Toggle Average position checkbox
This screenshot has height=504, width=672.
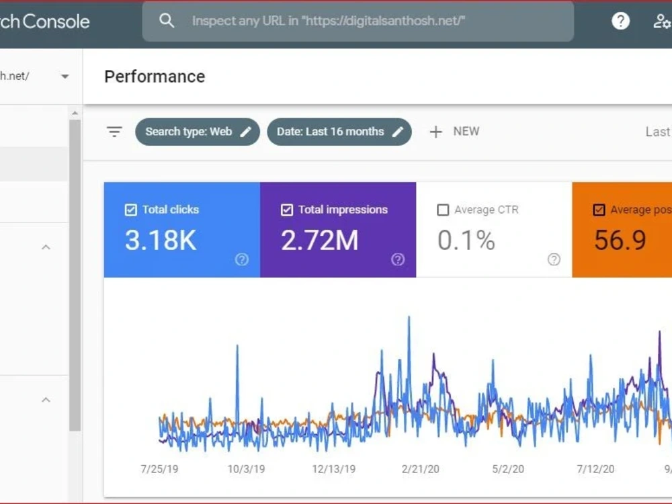tap(599, 210)
